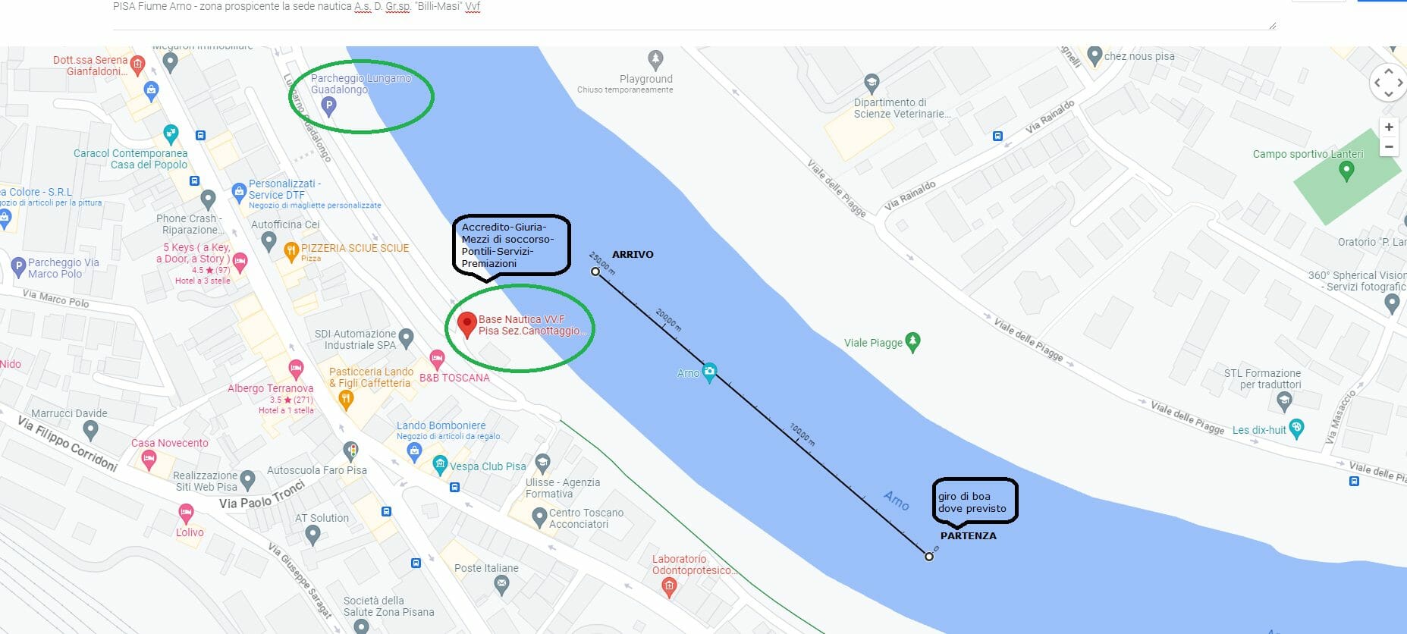The height and width of the screenshot is (634, 1407).
Task: Click the ARRIVO endpoint of measured line
Action: 595,271
